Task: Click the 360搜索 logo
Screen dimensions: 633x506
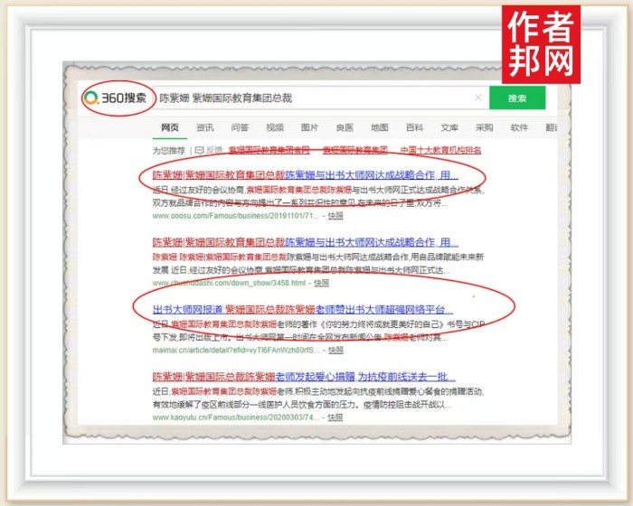Action: [x=117, y=98]
